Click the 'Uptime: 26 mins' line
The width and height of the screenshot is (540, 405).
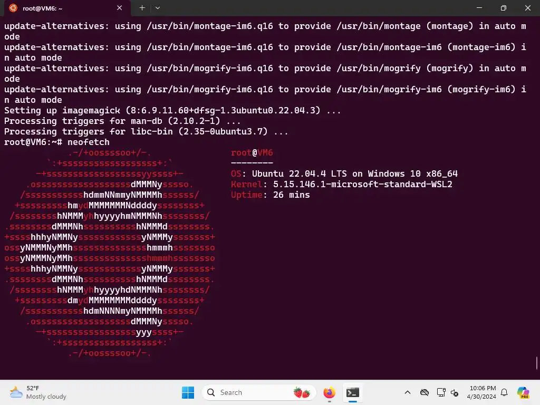point(271,195)
